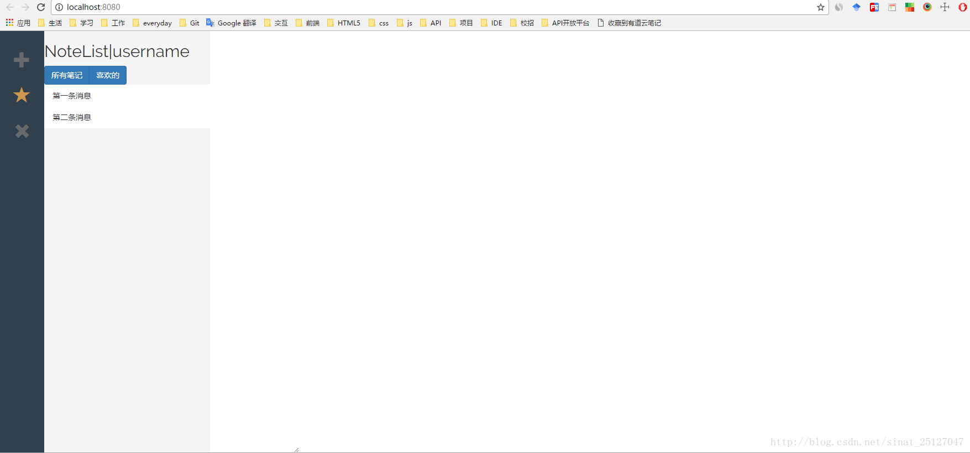
Task: Open the Google 翻译 bookmark
Action: 231,23
